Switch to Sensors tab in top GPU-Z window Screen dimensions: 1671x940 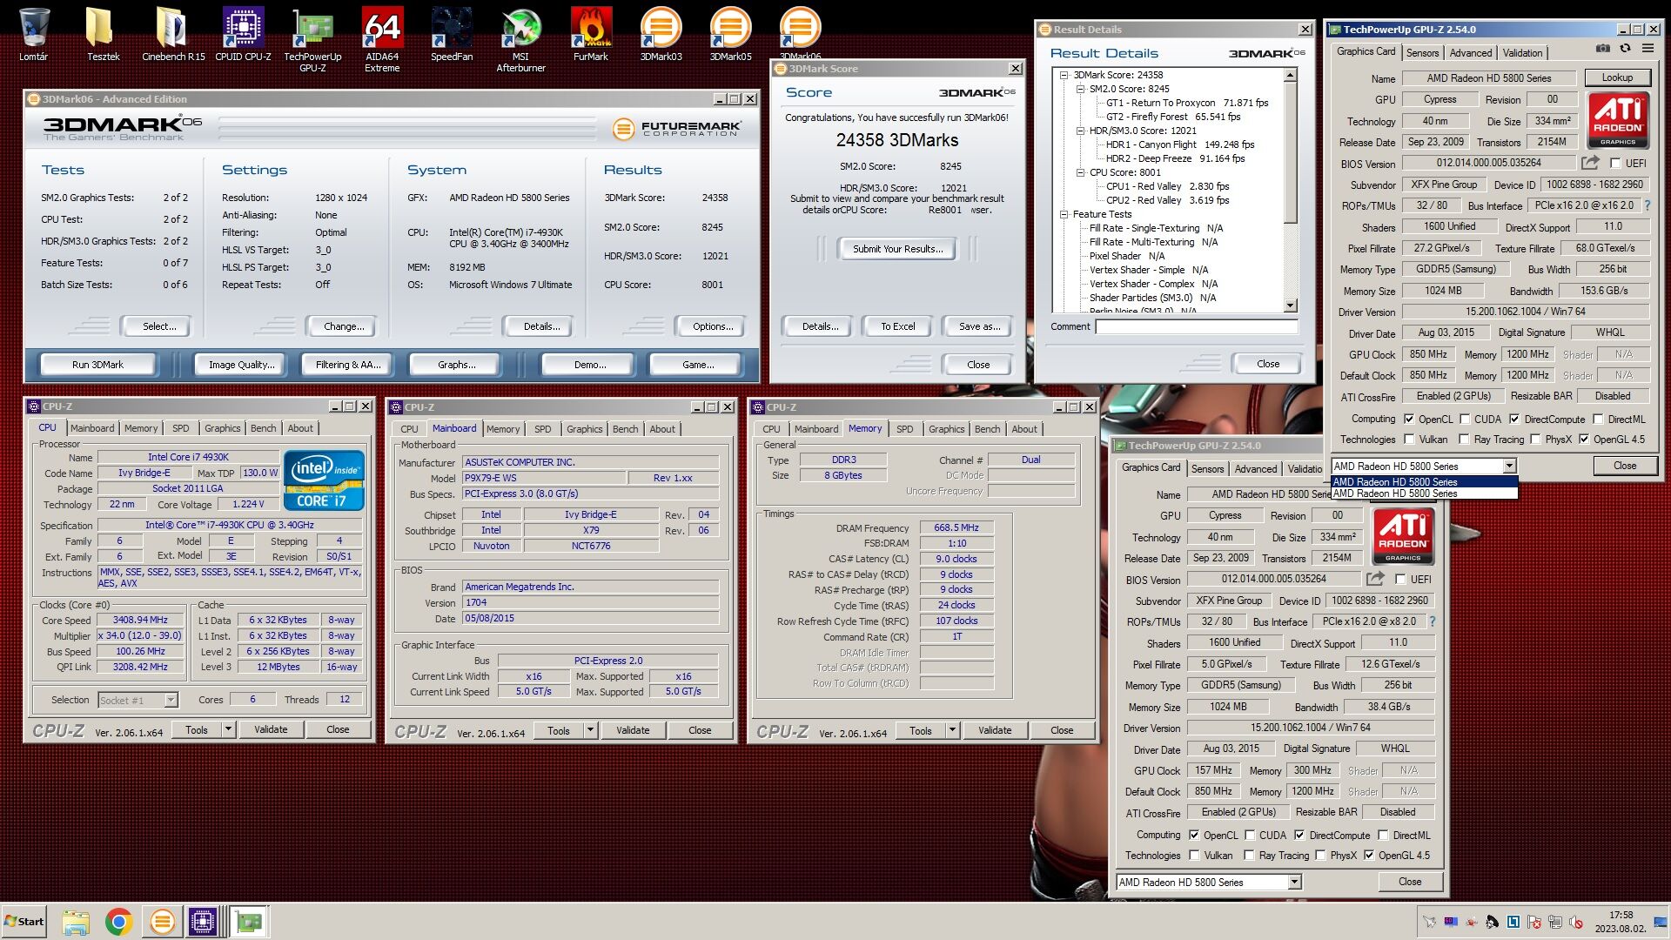coord(1422,53)
